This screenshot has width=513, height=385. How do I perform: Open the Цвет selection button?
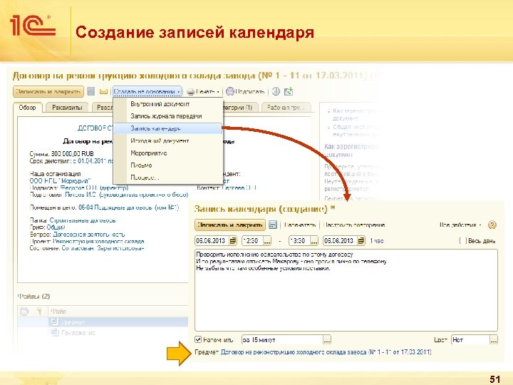[494, 340]
